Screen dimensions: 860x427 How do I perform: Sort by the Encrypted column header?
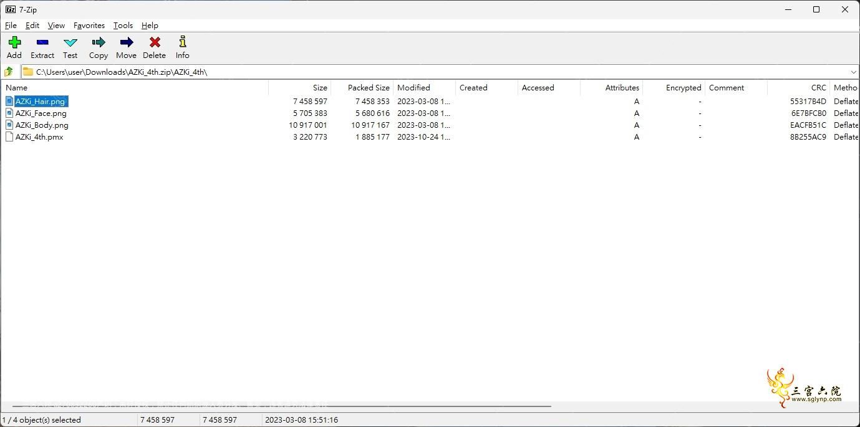click(674, 88)
